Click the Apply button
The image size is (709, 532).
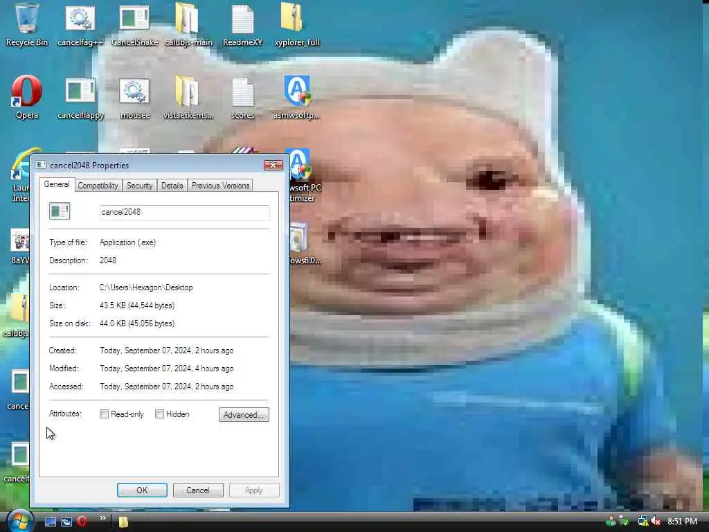(253, 490)
